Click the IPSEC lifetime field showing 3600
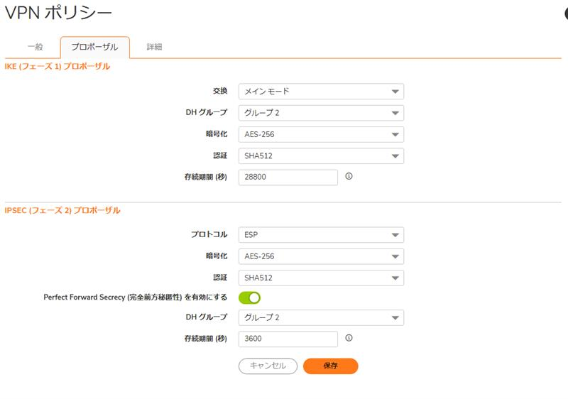The image size is (568, 399). (x=288, y=339)
